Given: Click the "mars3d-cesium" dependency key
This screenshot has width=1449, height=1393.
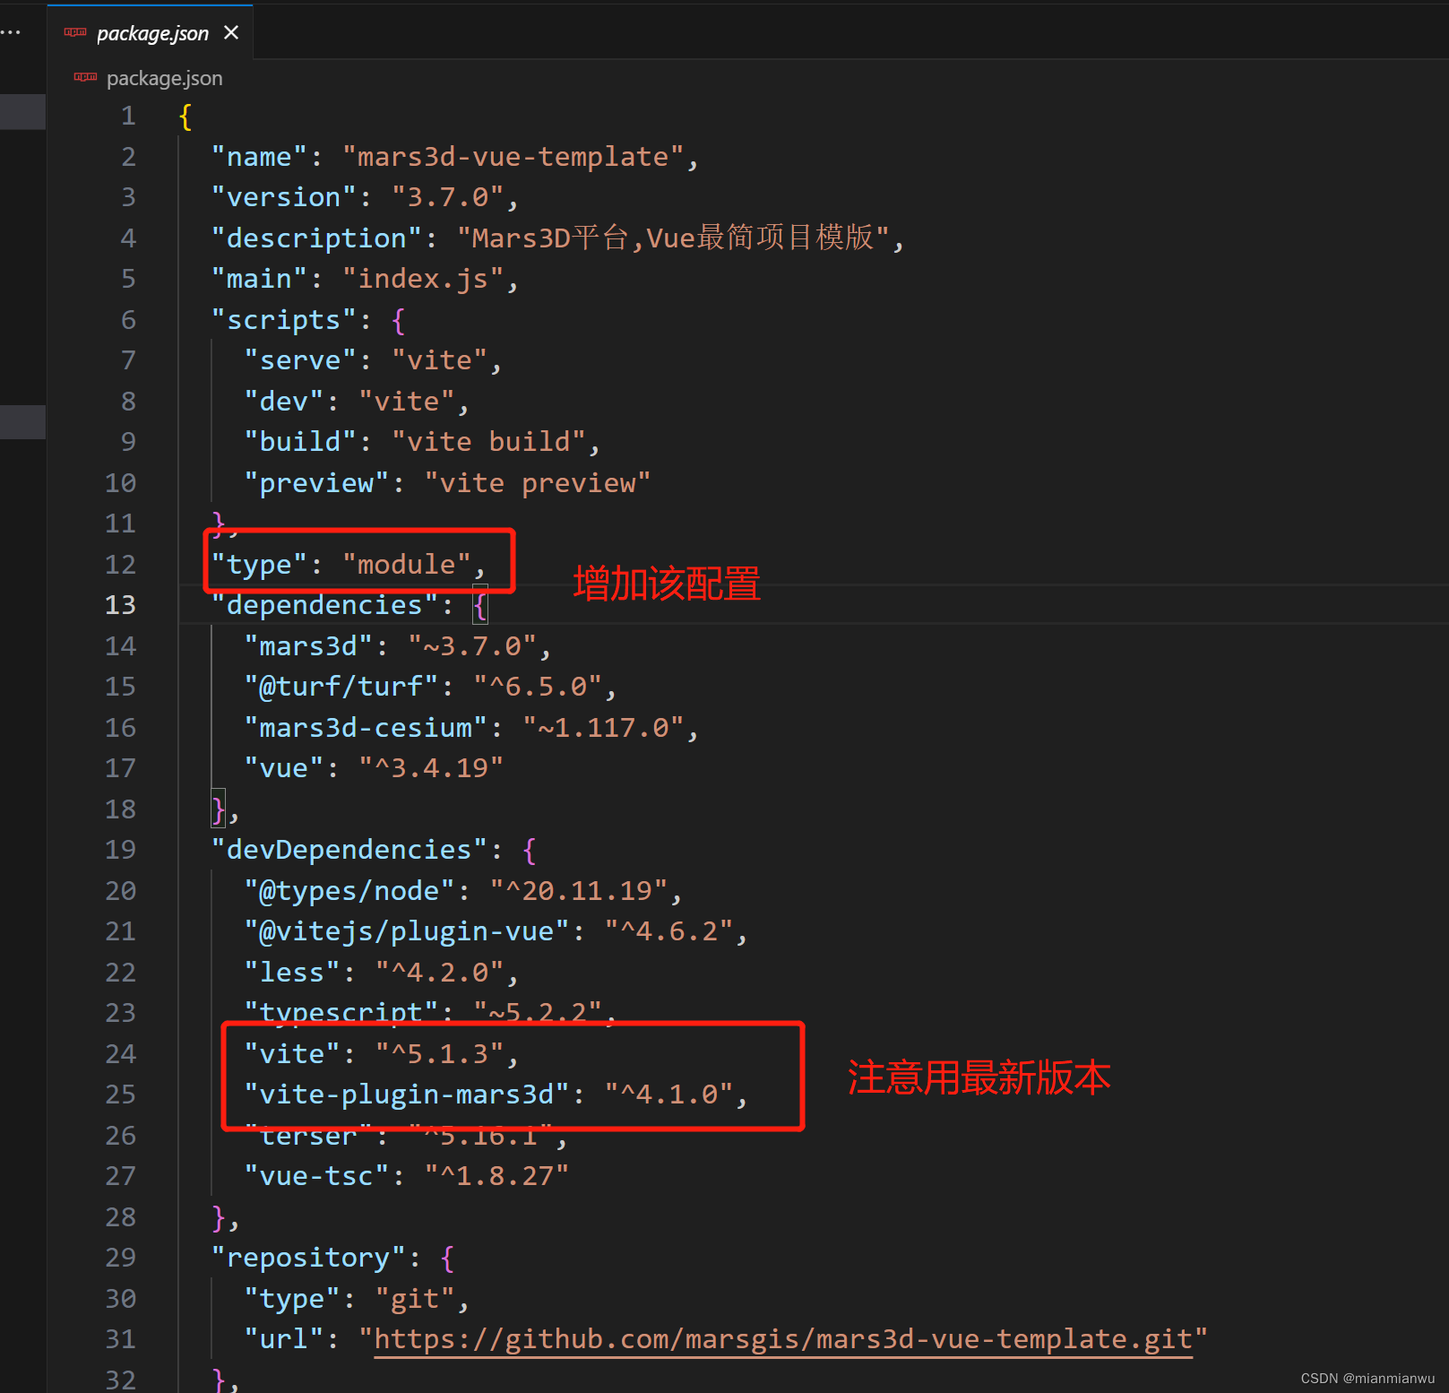Looking at the screenshot, I should pos(367,728).
